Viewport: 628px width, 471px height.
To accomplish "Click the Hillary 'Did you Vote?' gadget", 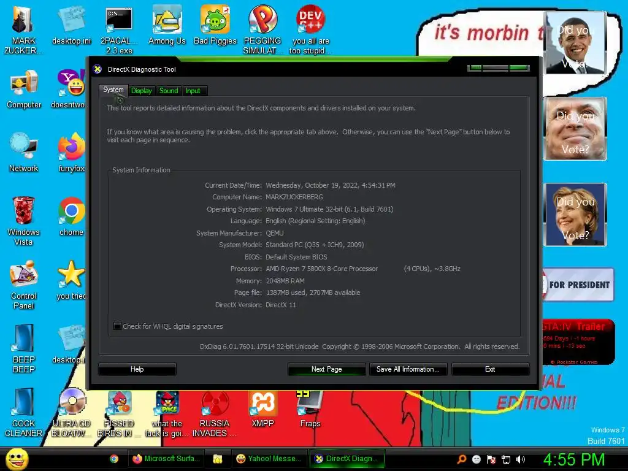I will [575, 215].
